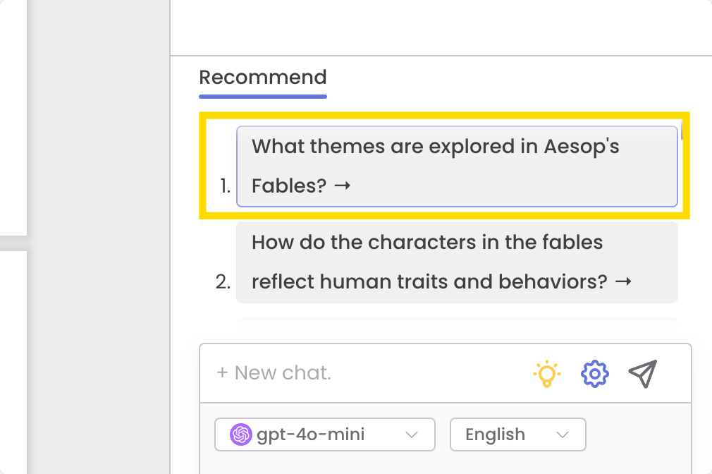Click the chevron in the gpt-4o-mini selector
712x474 pixels.
412,435
